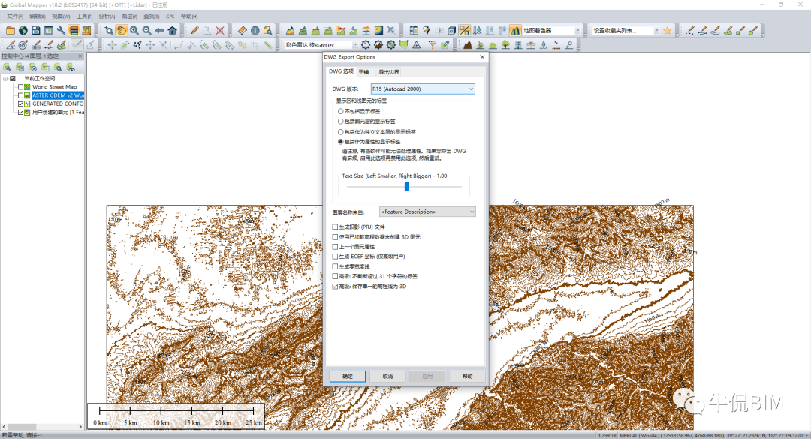Click the building icon in toolbar
811x439 pixels.
coord(518,45)
